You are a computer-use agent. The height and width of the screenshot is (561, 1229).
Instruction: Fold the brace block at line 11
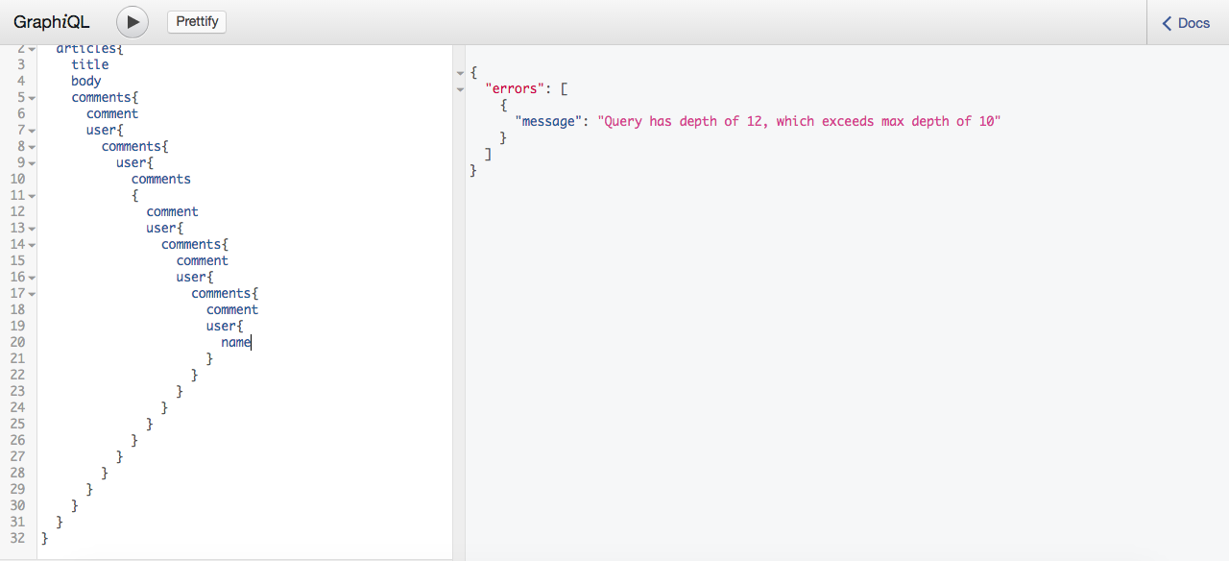click(x=32, y=196)
